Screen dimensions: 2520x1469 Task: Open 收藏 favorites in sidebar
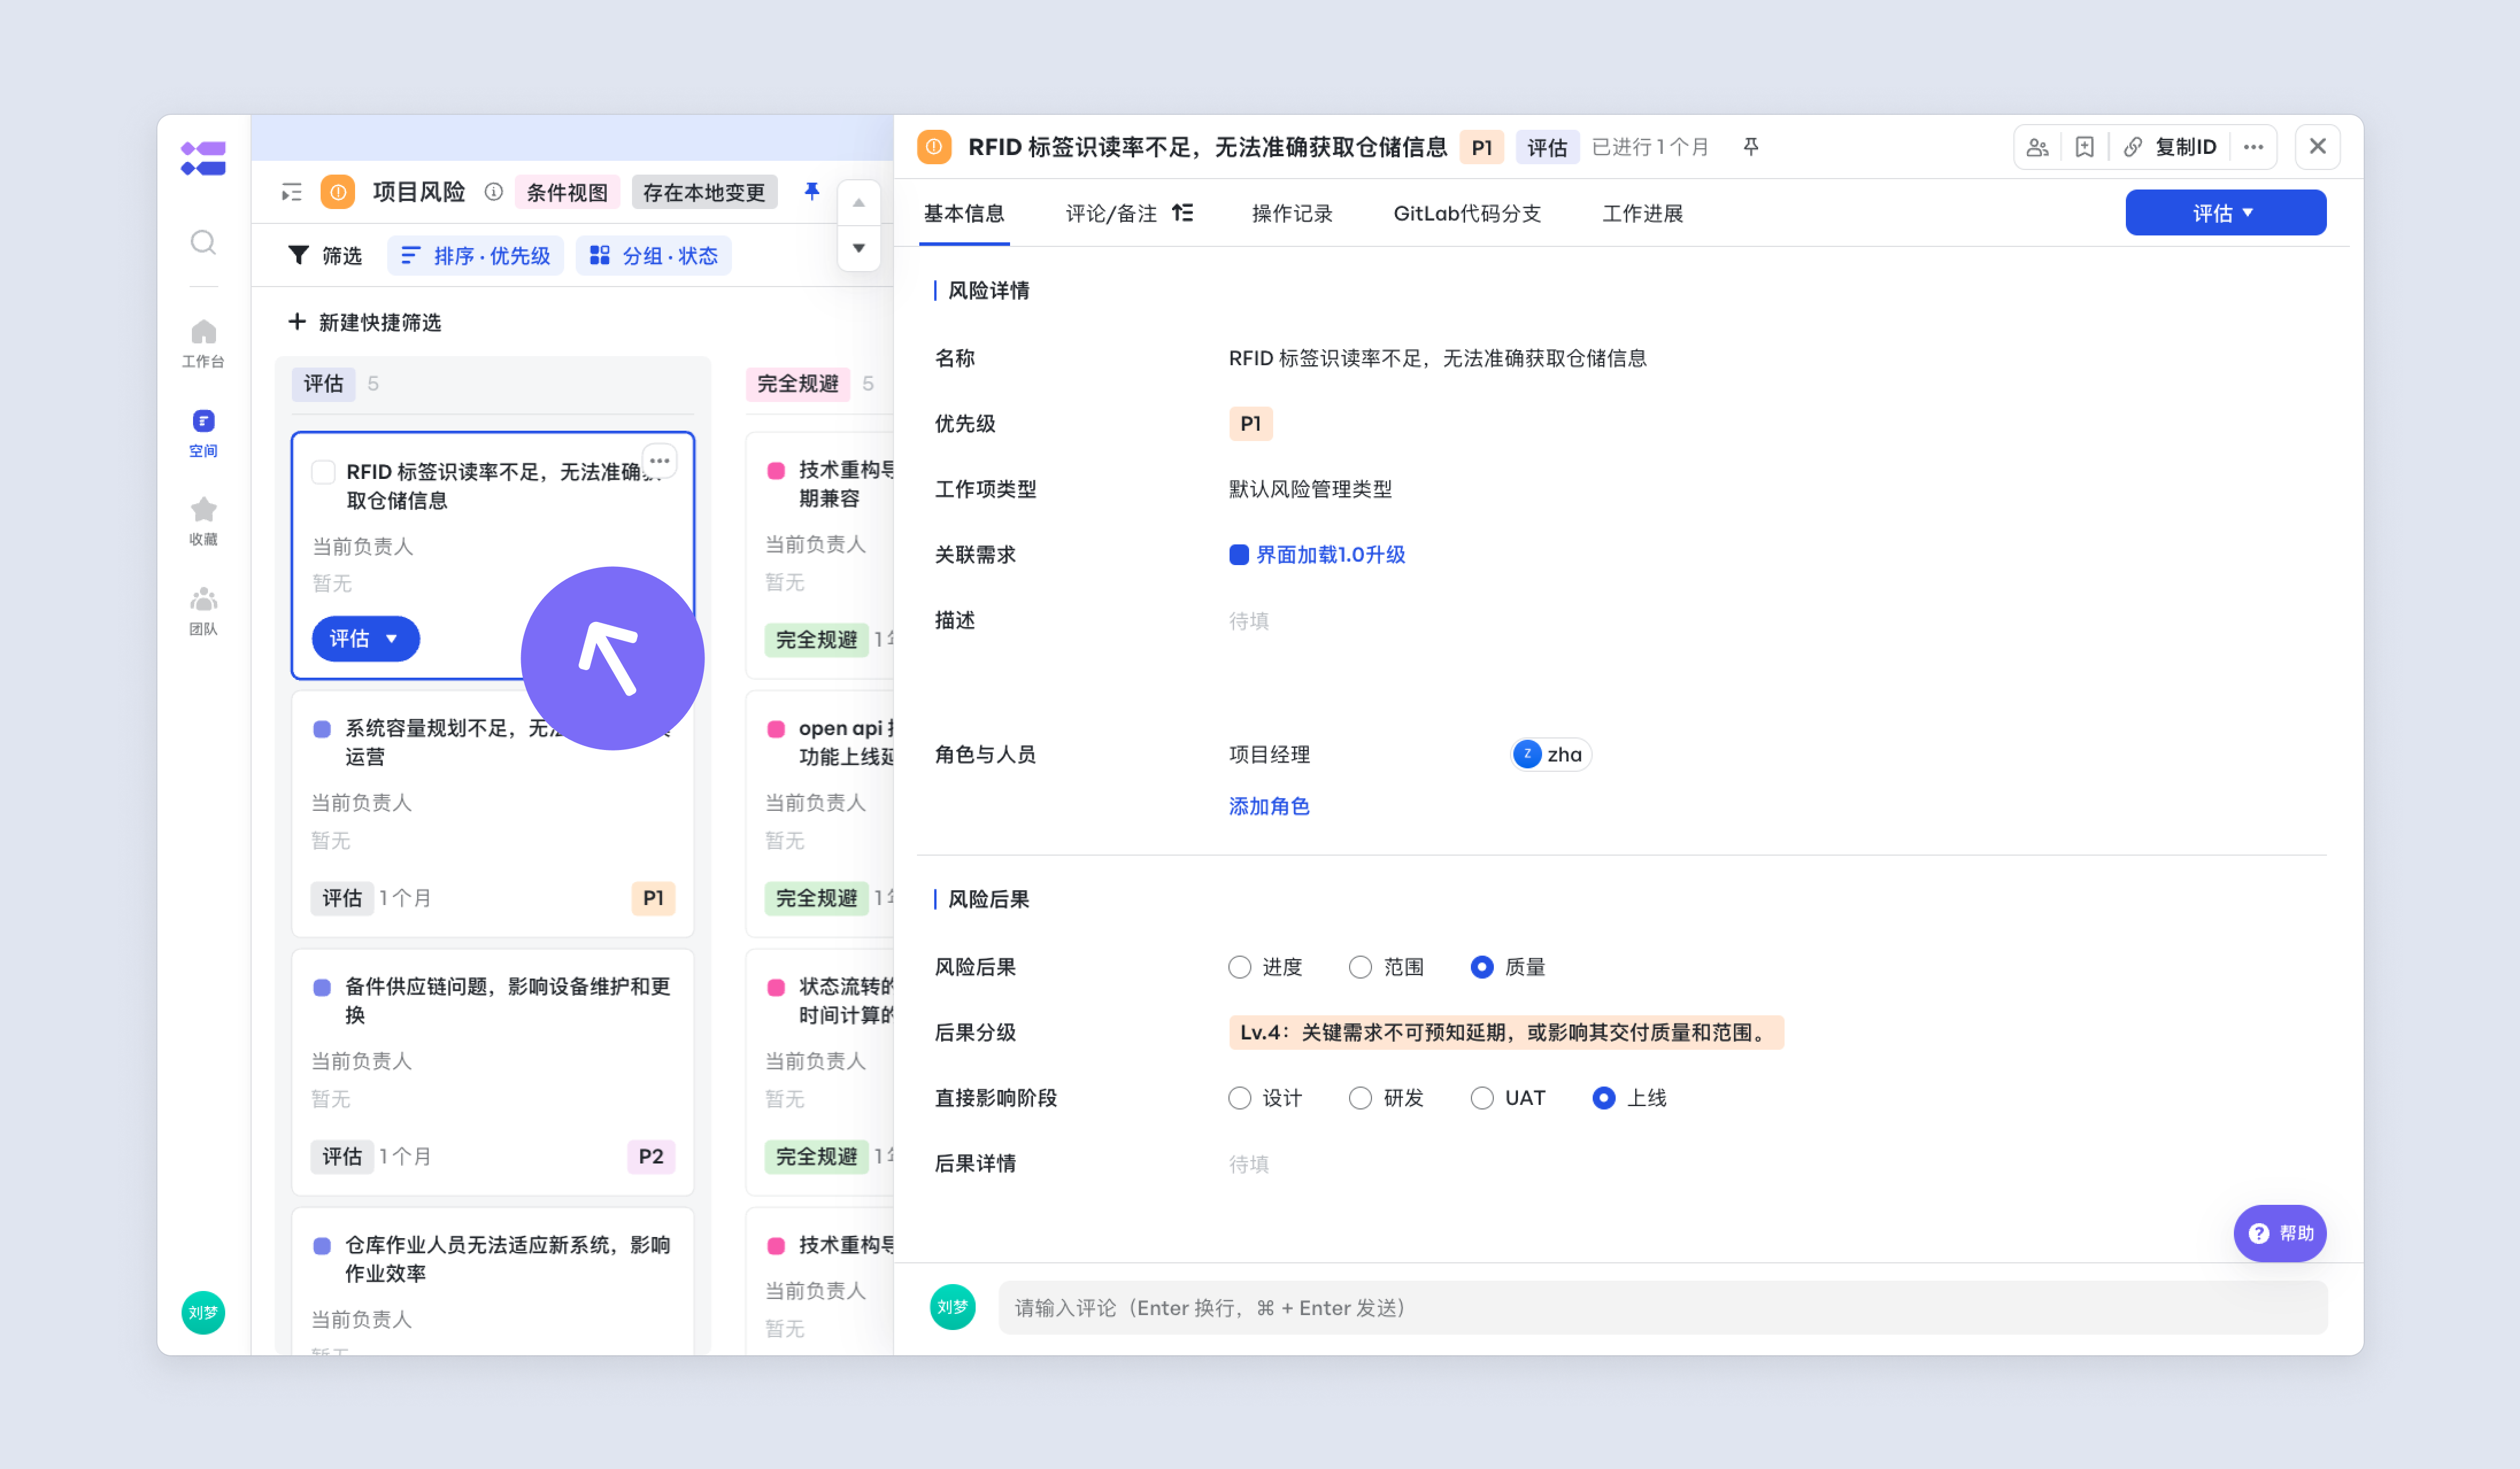point(203,521)
